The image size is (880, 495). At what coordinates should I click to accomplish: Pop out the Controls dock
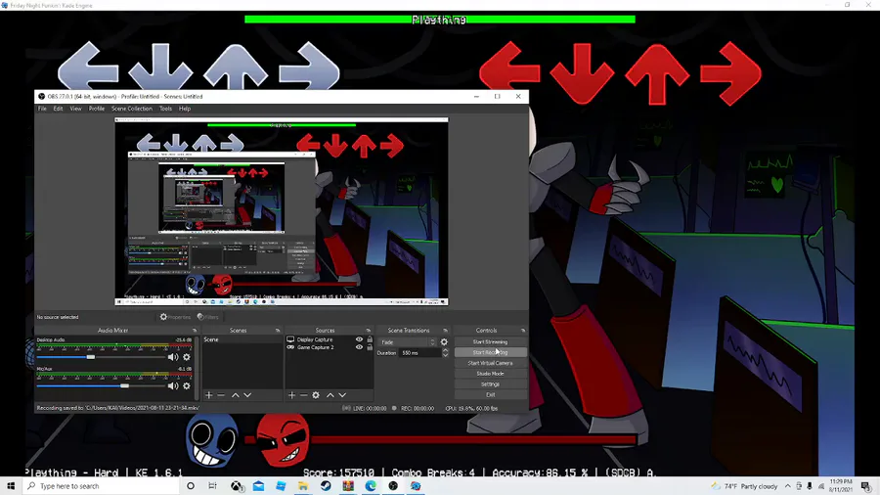tap(523, 331)
